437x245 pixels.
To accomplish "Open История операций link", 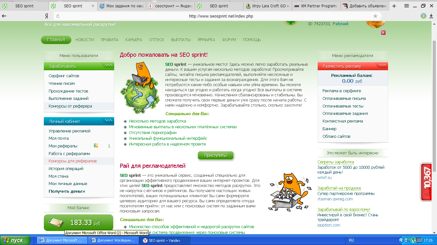I will 66,169.
